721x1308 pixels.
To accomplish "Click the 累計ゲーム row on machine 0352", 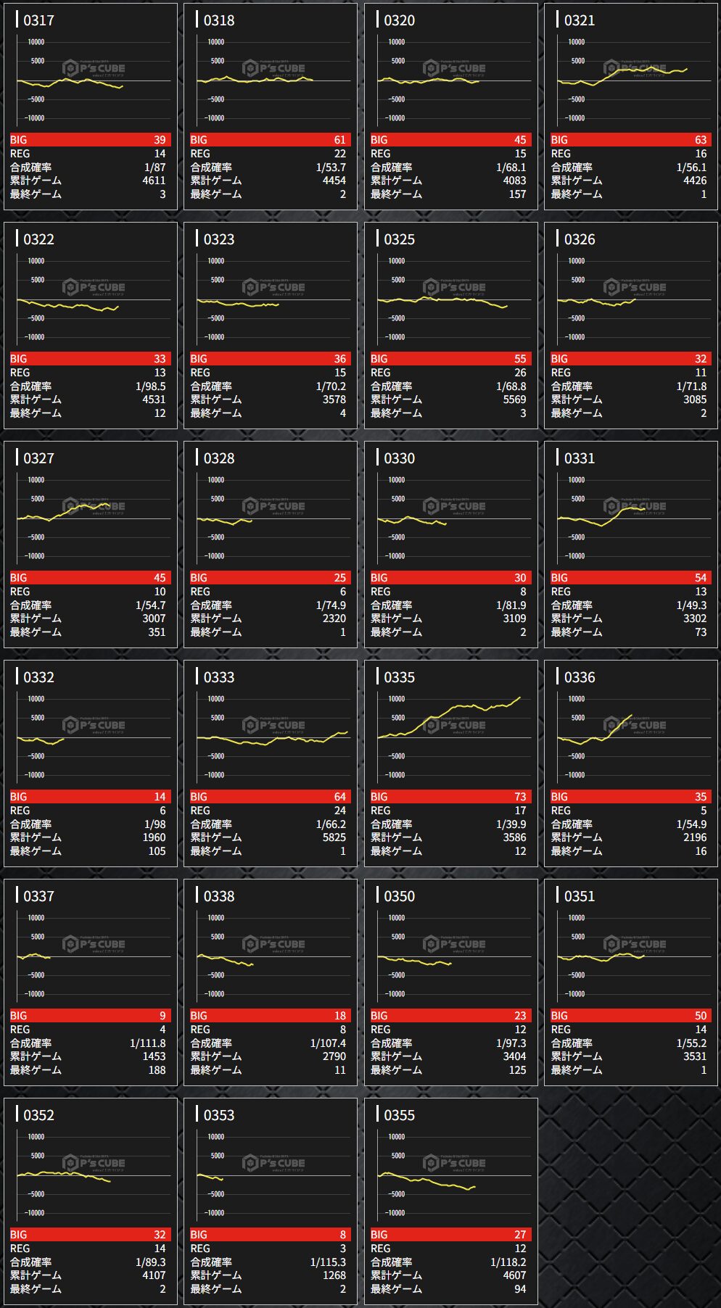I will (91, 1275).
